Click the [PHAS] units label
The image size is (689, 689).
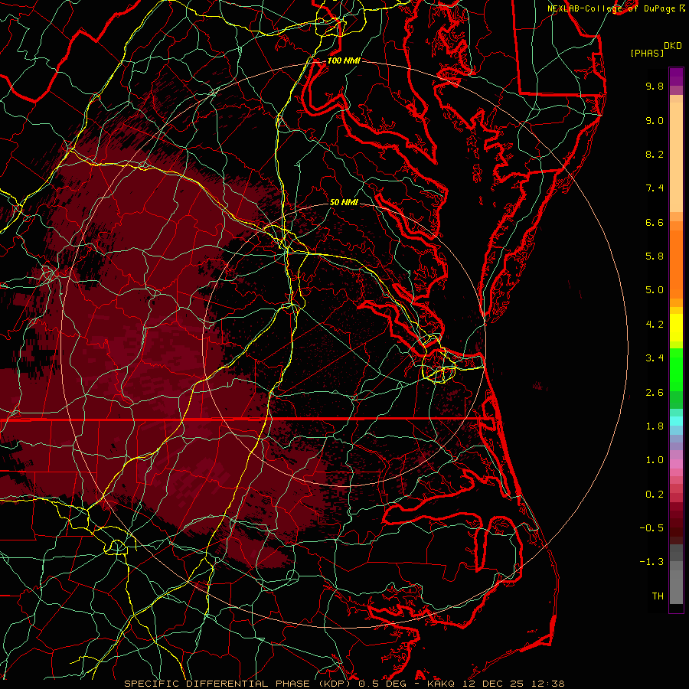click(647, 53)
